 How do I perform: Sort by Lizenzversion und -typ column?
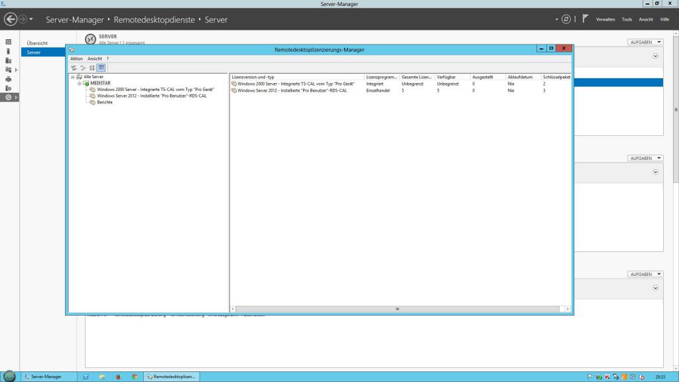coord(297,77)
